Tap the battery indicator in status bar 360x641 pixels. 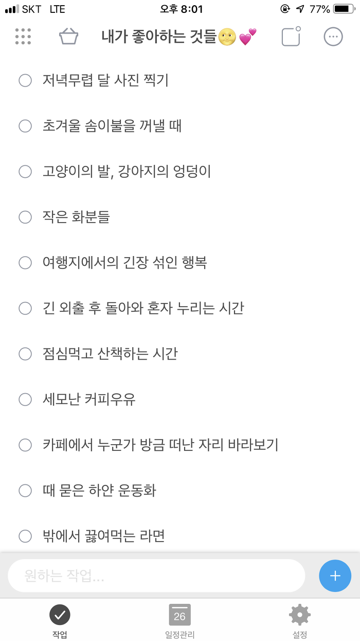[x=344, y=9]
